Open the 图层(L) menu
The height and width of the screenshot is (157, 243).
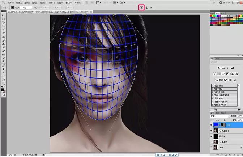point(35,3)
